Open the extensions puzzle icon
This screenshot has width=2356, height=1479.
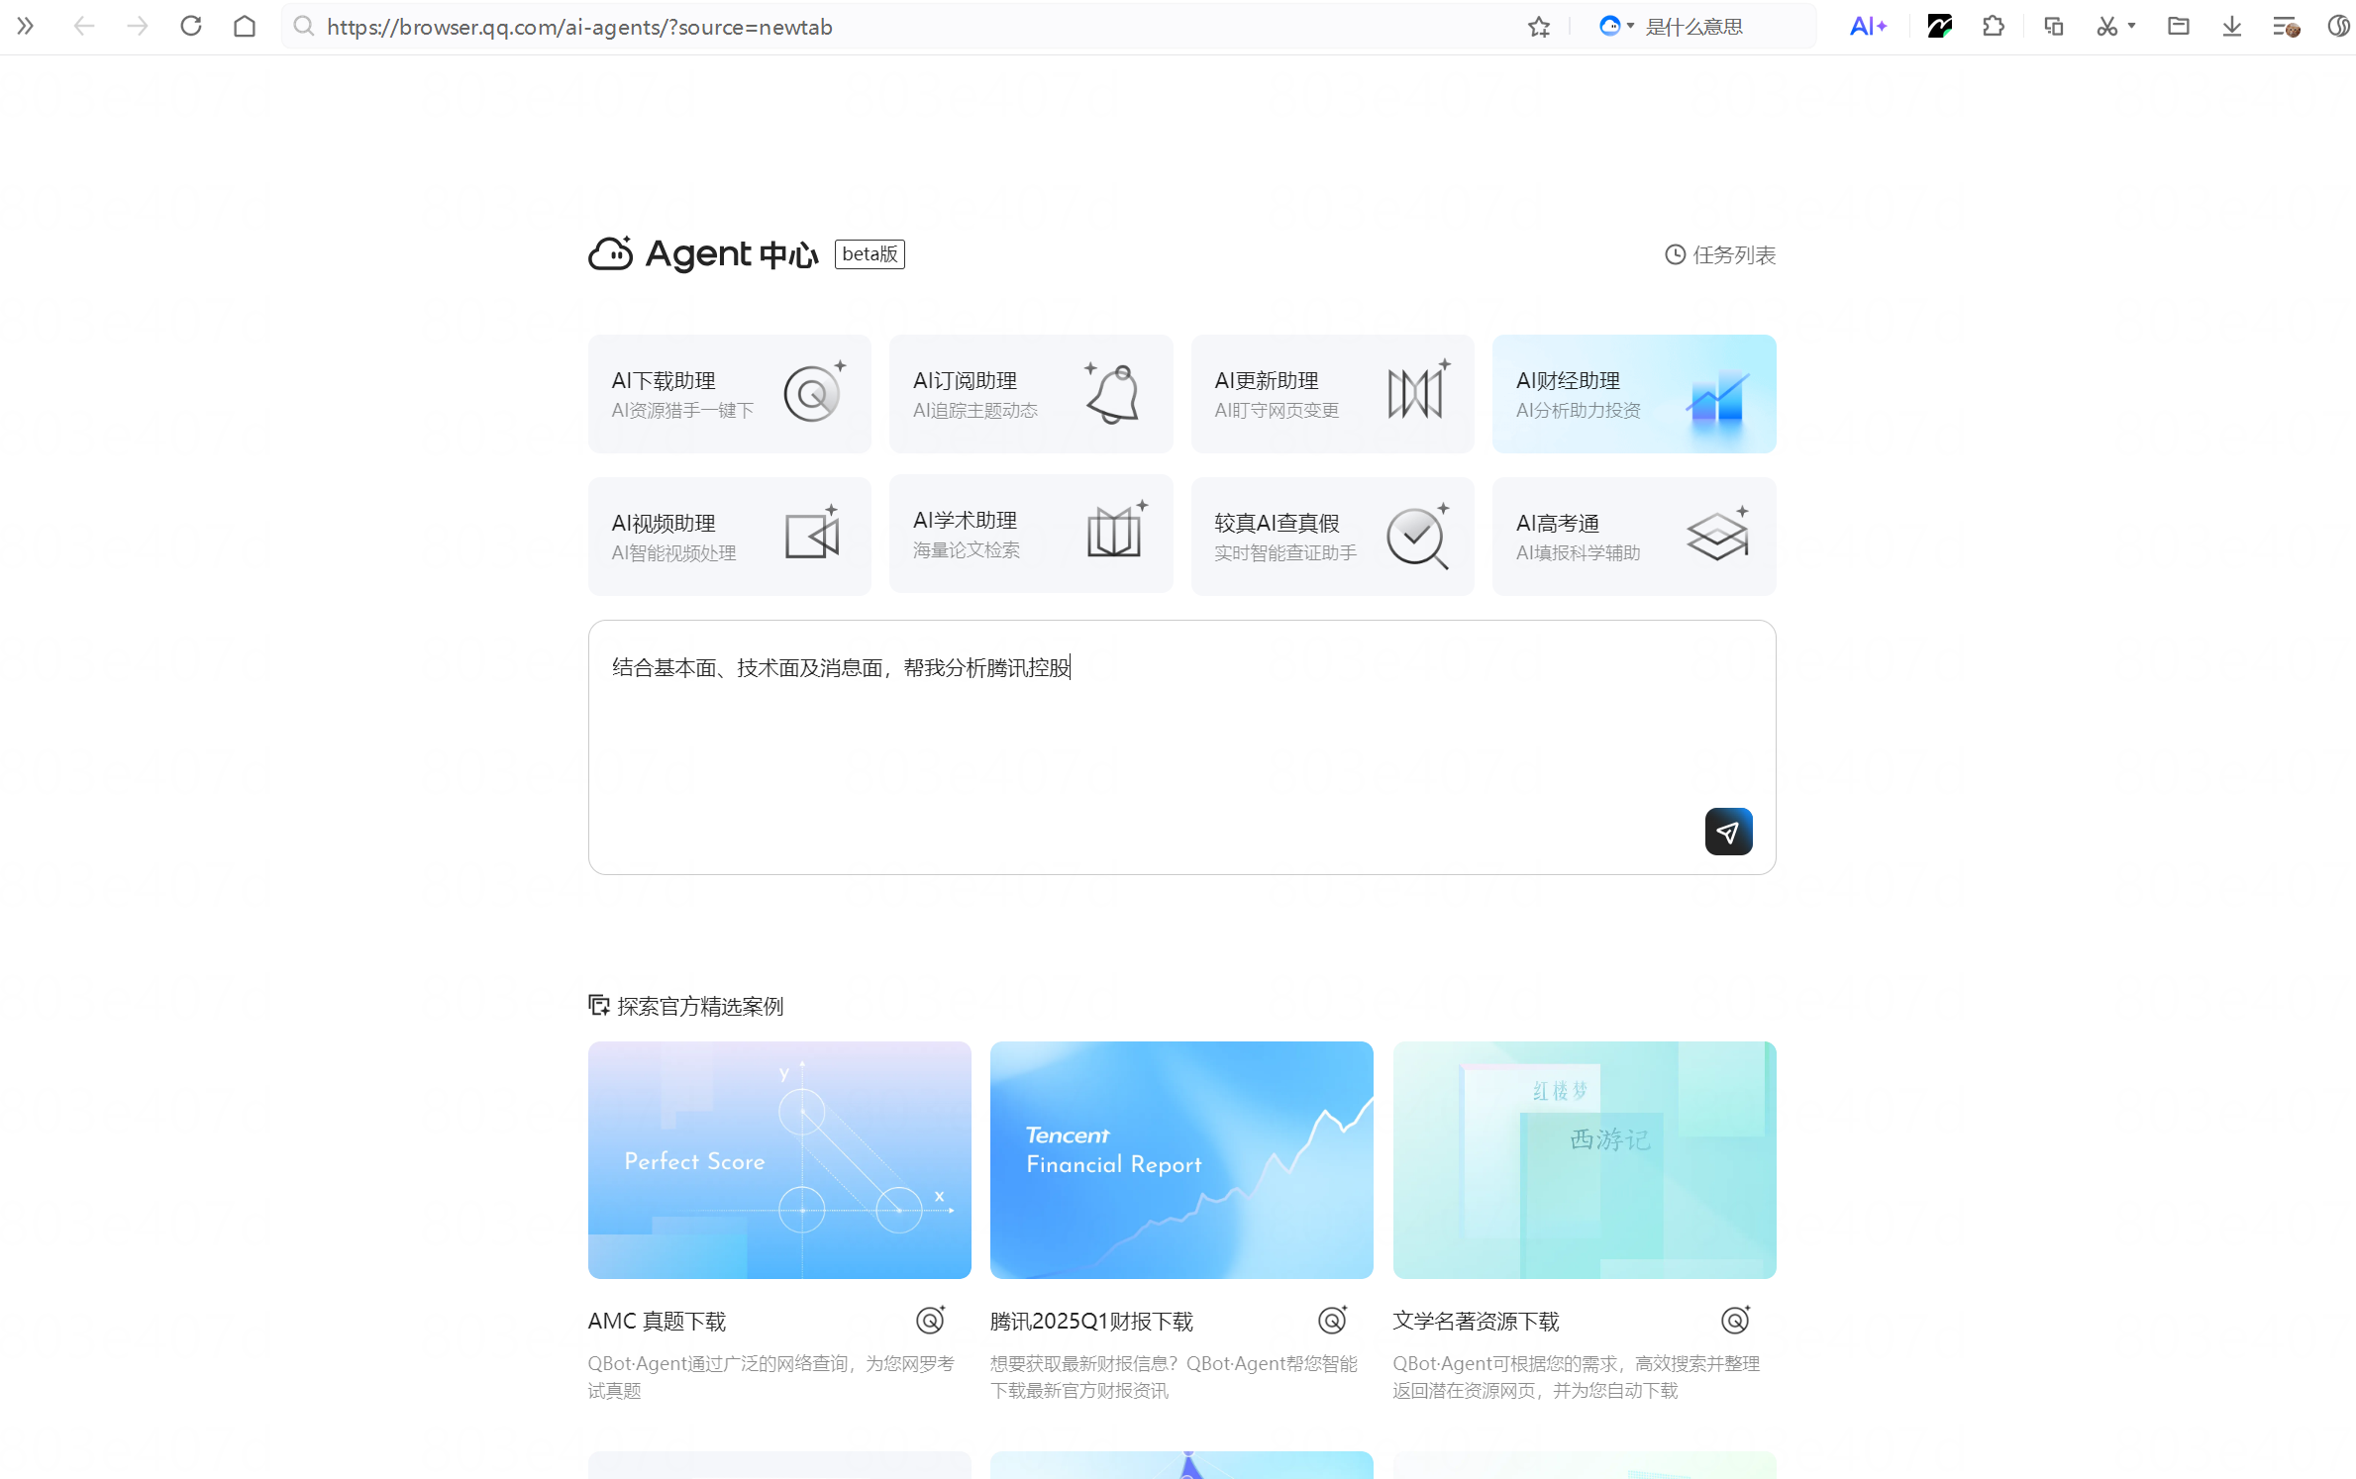click(x=1994, y=27)
